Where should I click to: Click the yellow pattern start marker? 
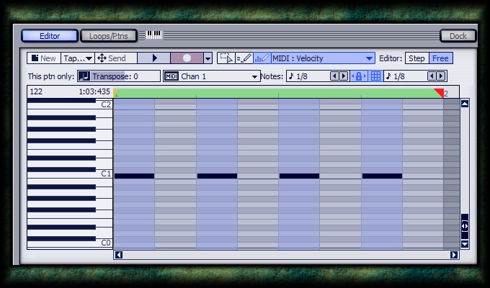115,92
